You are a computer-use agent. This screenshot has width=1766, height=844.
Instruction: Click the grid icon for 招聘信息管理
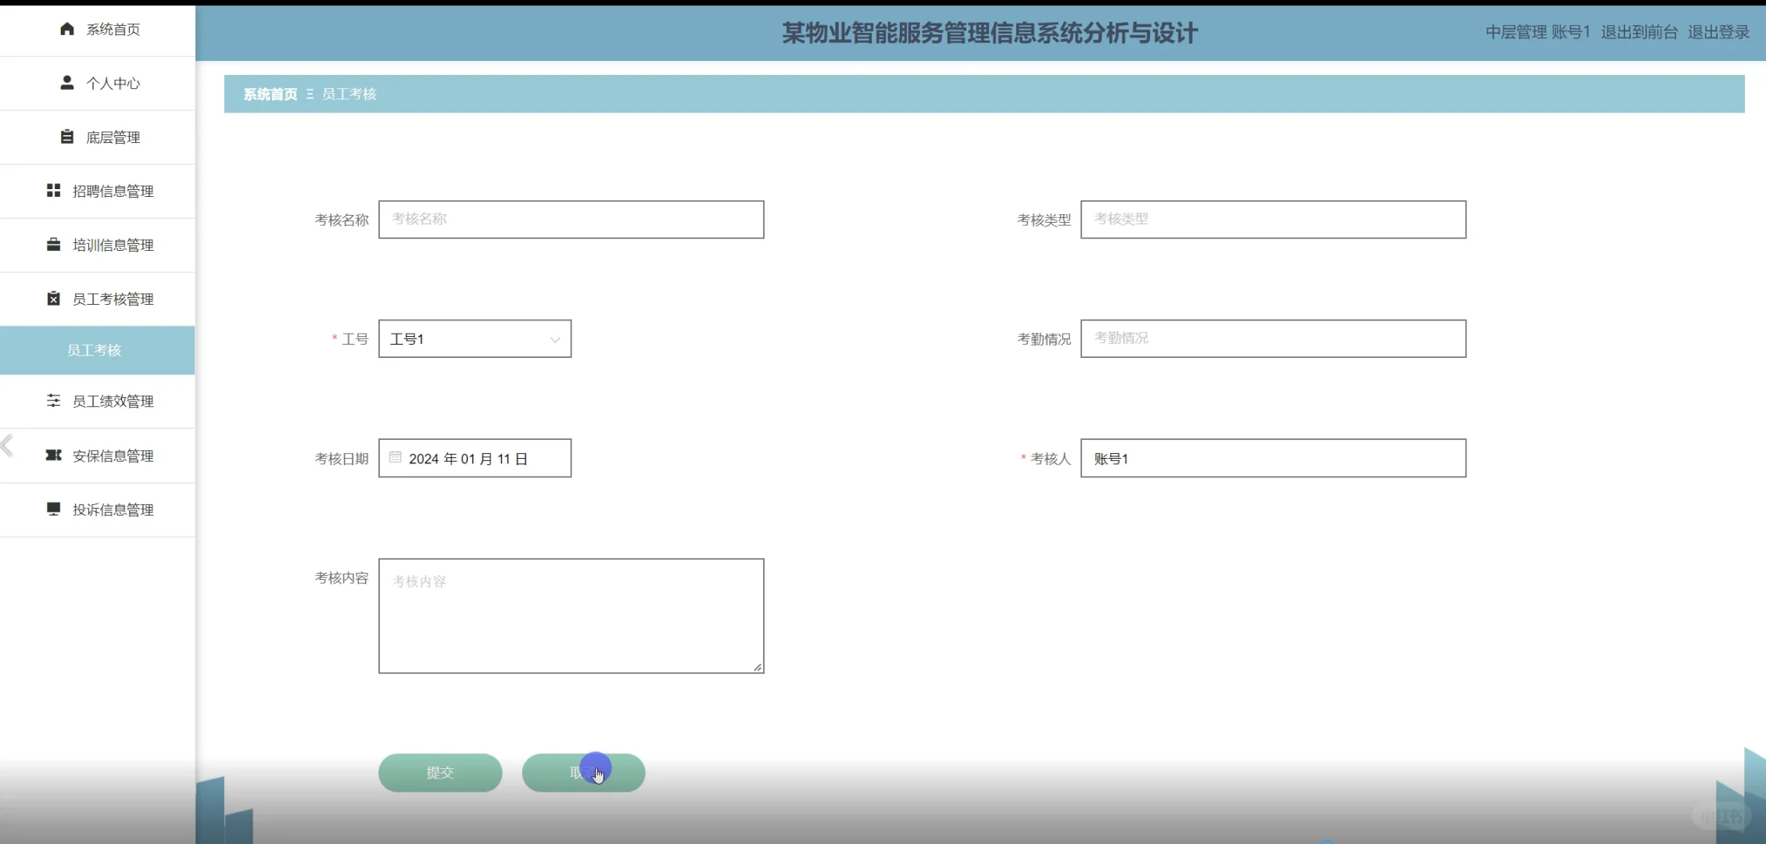53,190
